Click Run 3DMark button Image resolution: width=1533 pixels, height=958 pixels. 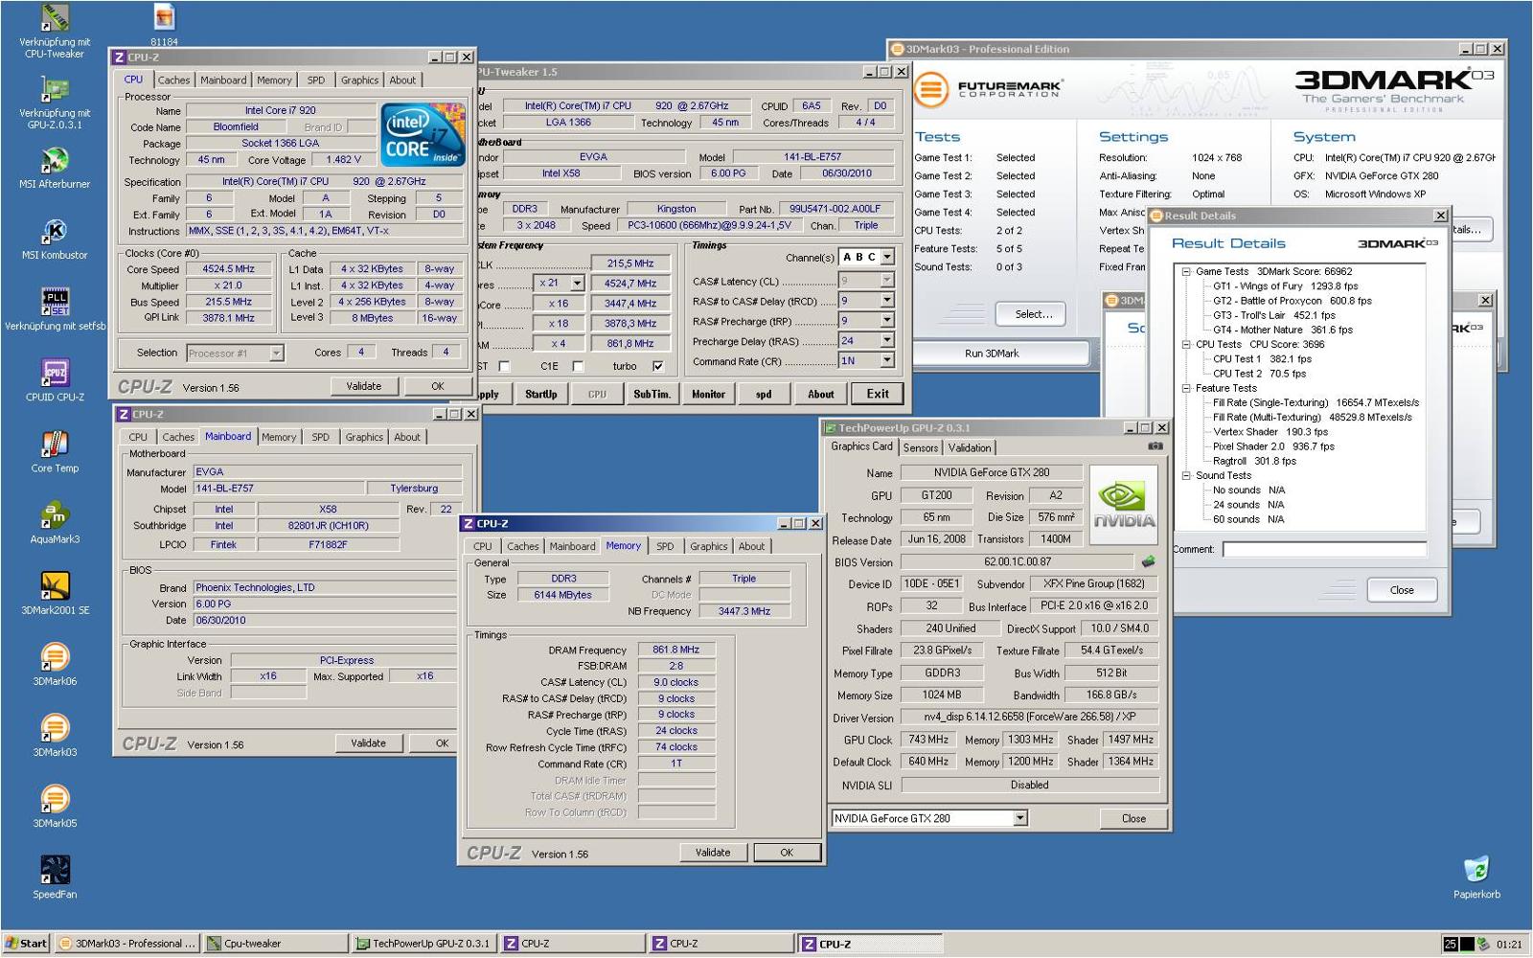pyautogui.click(x=992, y=354)
